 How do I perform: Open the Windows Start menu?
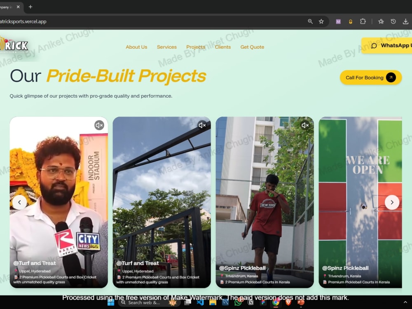point(111,302)
